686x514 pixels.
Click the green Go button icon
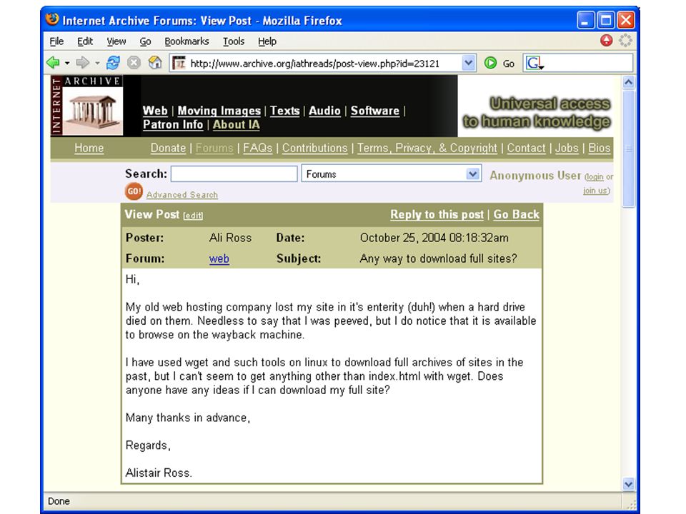click(490, 64)
